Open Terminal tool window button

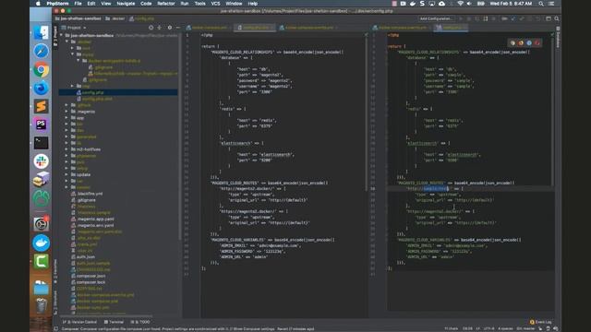(114, 322)
